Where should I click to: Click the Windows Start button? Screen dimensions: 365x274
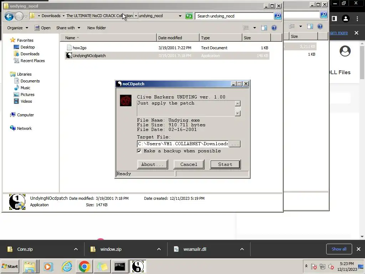click(x=10, y=266)
